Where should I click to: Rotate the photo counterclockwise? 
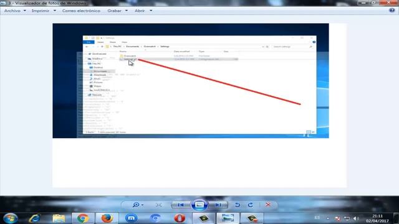[x=238, y=205]
